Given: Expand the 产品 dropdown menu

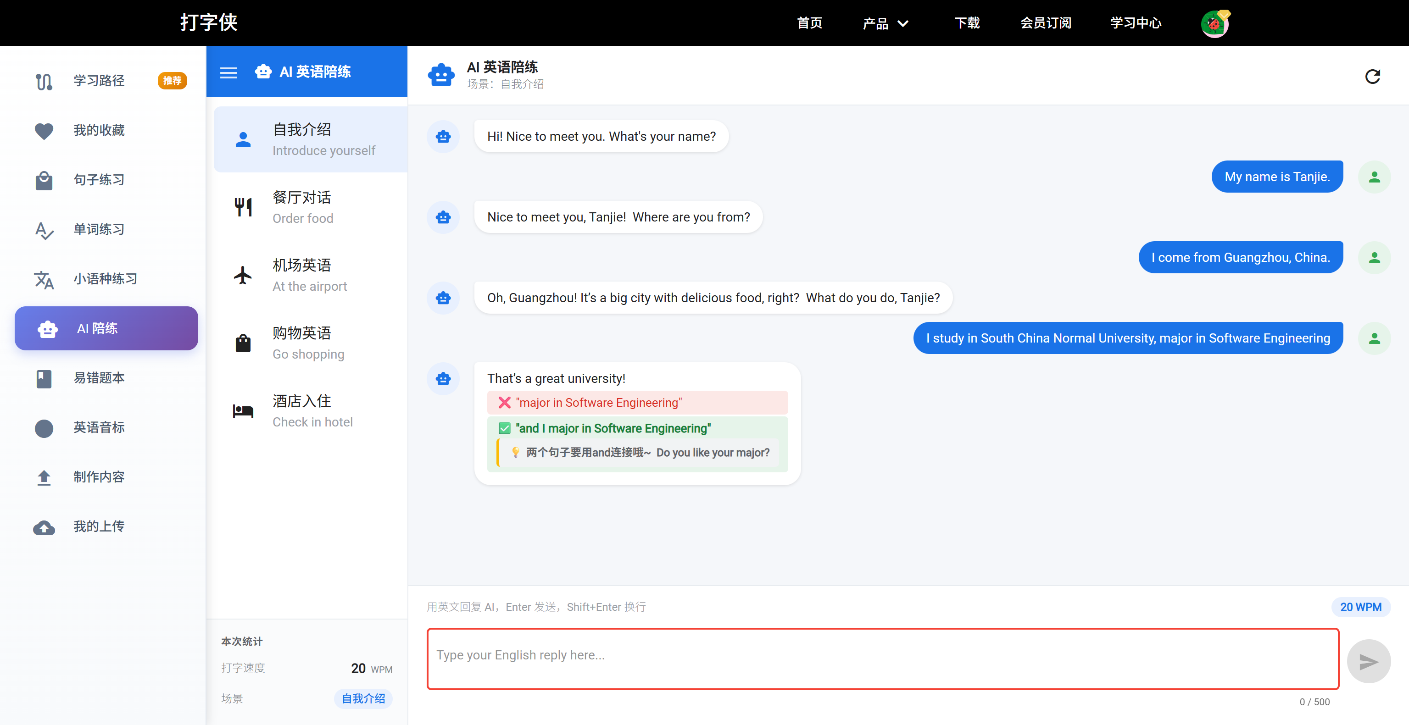Looking at the screenshot, I should pyautogui.click(x=875, y=23).
